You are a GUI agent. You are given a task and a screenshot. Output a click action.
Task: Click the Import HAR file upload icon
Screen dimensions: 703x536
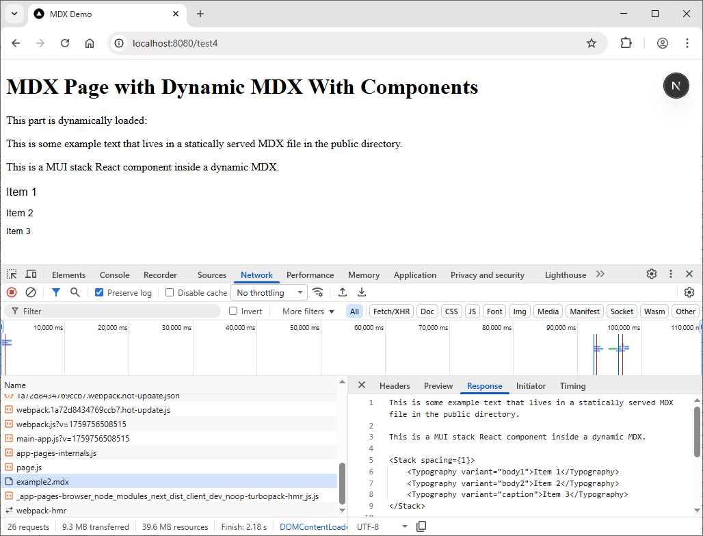point(343,292)
